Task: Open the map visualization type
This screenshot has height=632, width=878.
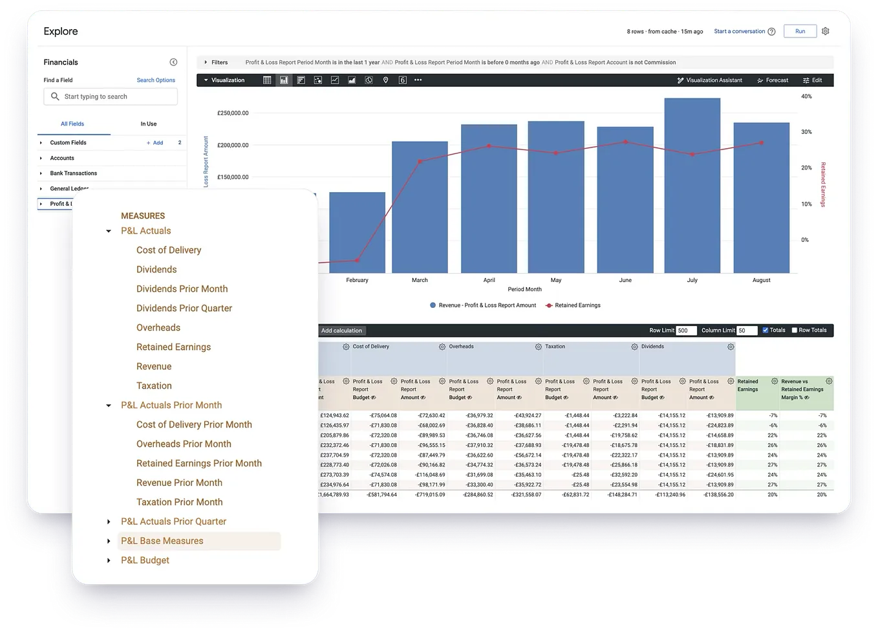Action: click(x=385, y=80)
